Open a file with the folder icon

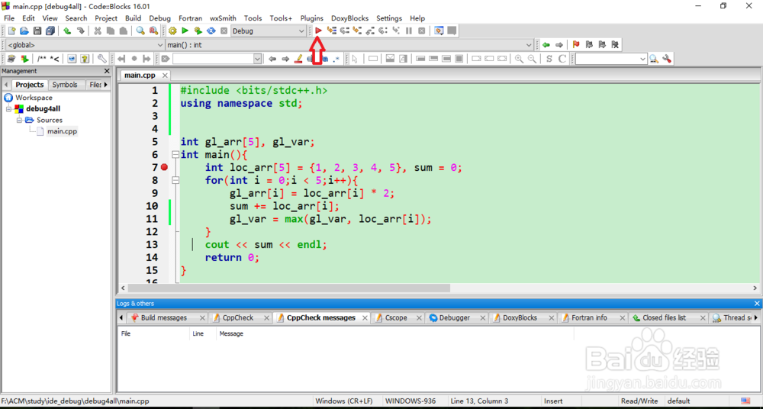click(x=24, y=31)
